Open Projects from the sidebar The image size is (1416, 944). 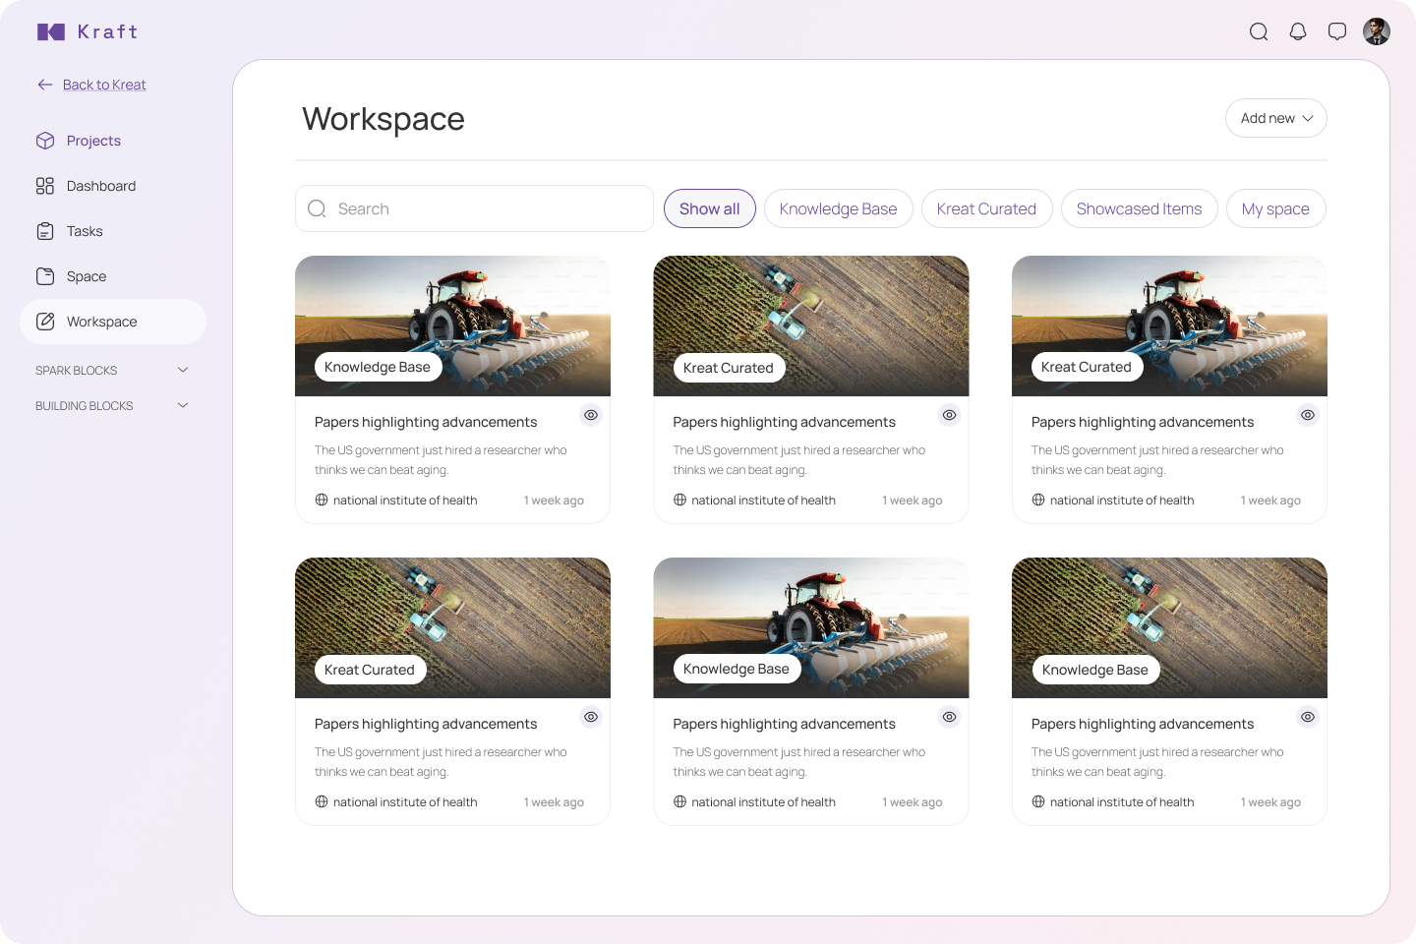93,141
